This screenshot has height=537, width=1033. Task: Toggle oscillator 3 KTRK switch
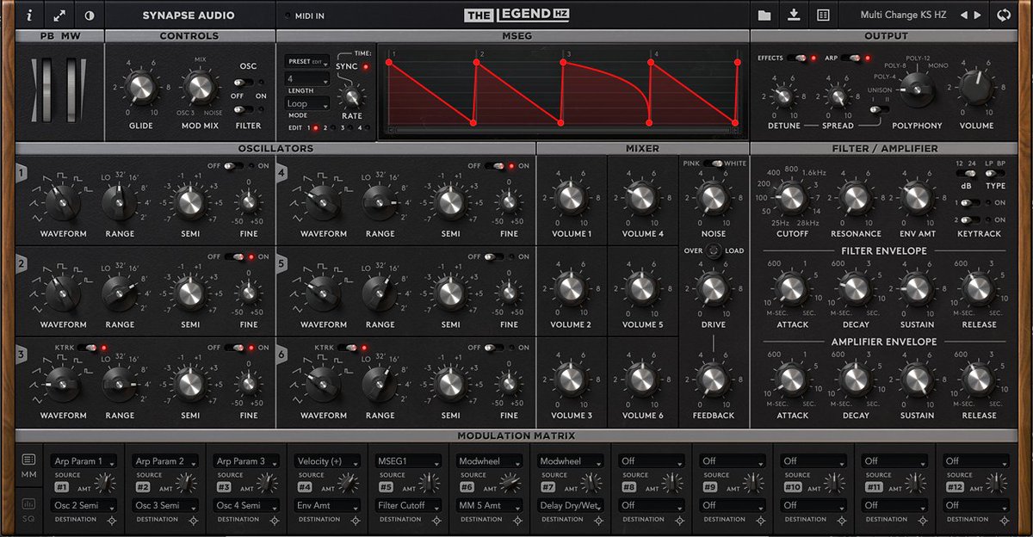(88, 348)
